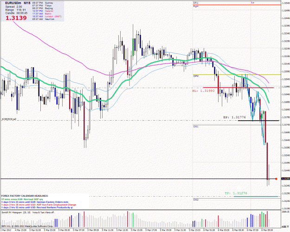Click the DS1 support level label
The height and width of the screenshot is (232, 290).
196,127
